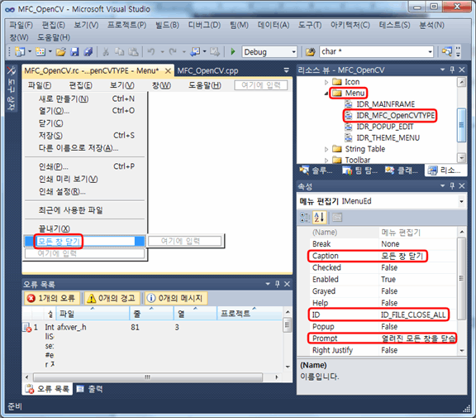Open the active files tab list dropdown

[286, 70]
